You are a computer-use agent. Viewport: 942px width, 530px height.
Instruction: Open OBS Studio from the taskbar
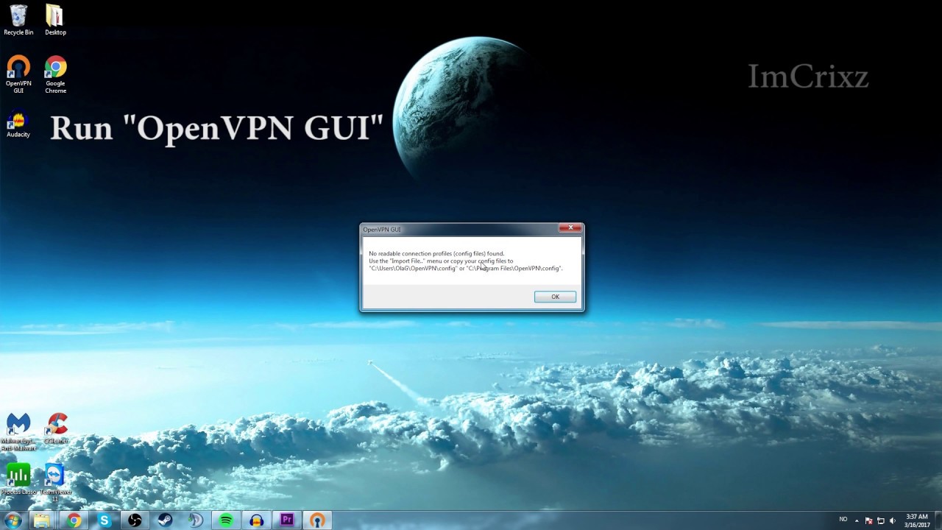(x=135, y=520)
